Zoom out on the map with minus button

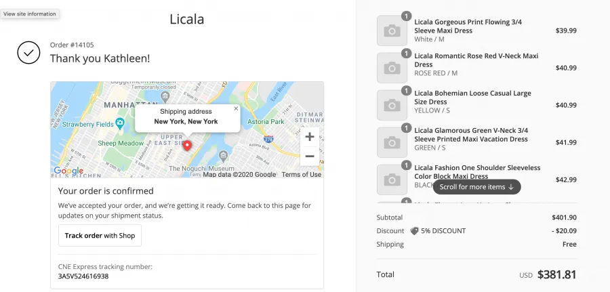[310, 156]
